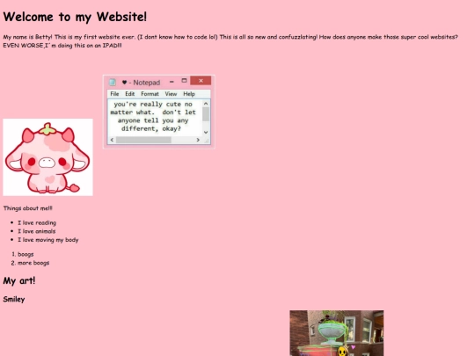The image size is (475, 356).
Task: Open the Format menu in Notepad image
Action: 150,94
